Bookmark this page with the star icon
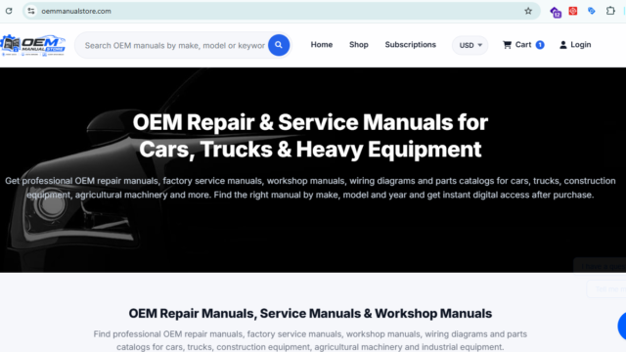 click(528, 11)
